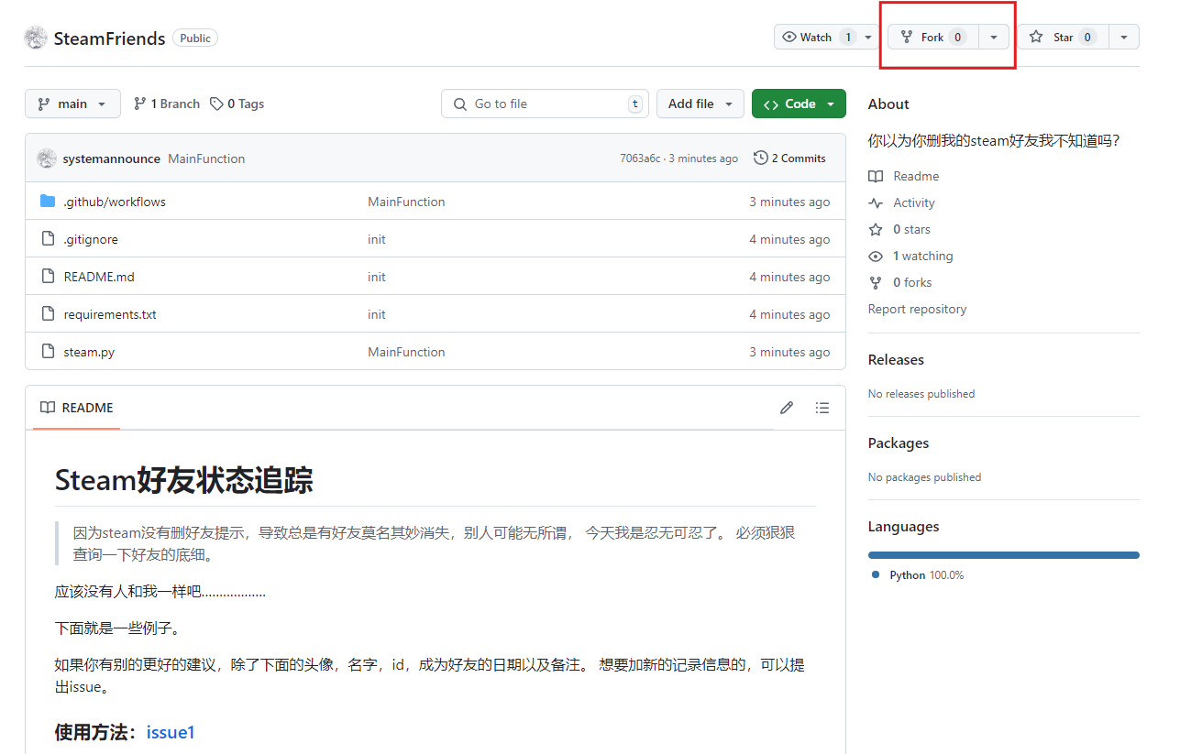1180x754 pixels.
Task: Open the issue1 link in the README
Action: [171, 732]
